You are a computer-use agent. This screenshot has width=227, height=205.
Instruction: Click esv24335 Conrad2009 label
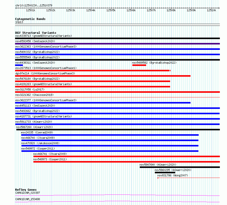pyautogui.click(x=37, y=132)
